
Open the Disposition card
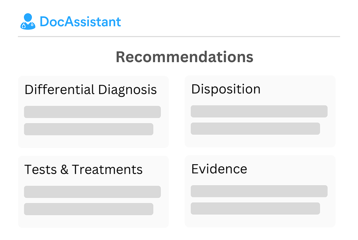click(x=260, y=111)
